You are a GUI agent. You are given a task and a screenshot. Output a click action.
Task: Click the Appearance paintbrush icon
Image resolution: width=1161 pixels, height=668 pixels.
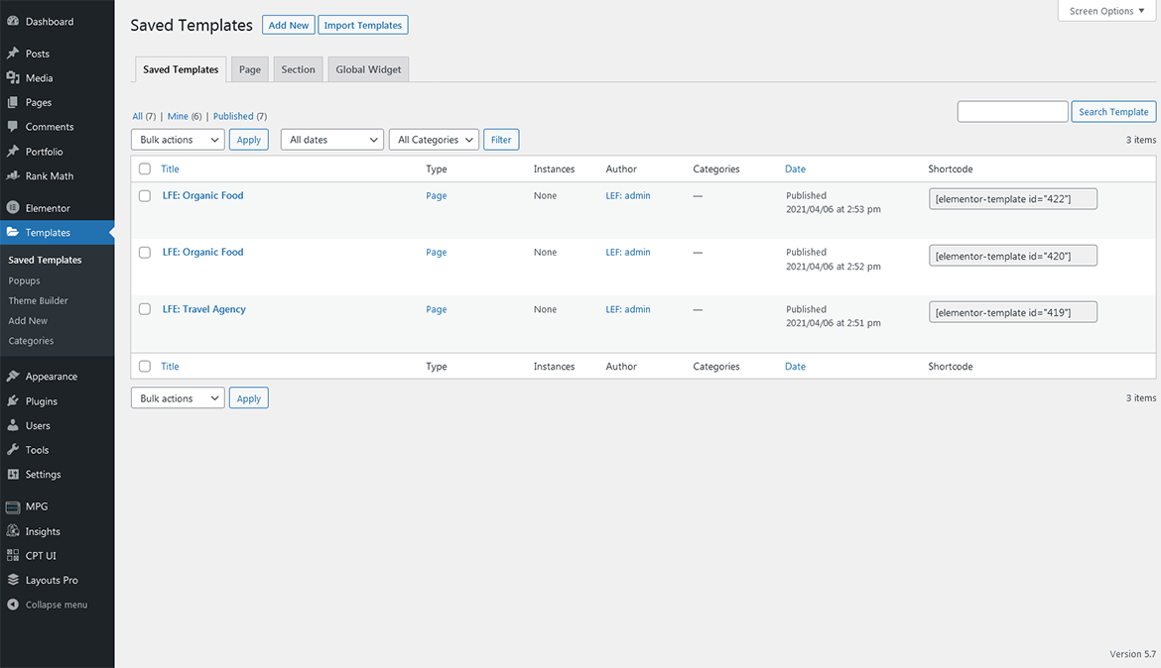click(13, 377)
